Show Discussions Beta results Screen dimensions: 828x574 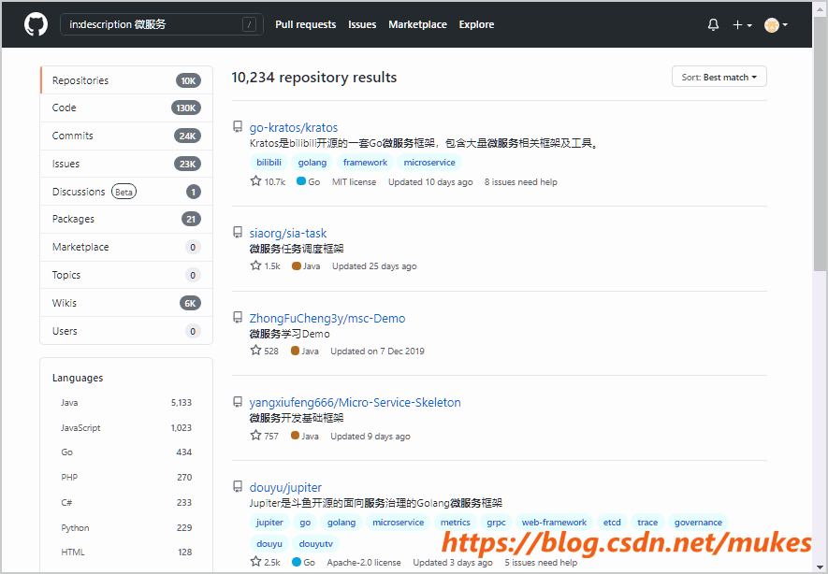pyautogui.click(x=126, y=192)
